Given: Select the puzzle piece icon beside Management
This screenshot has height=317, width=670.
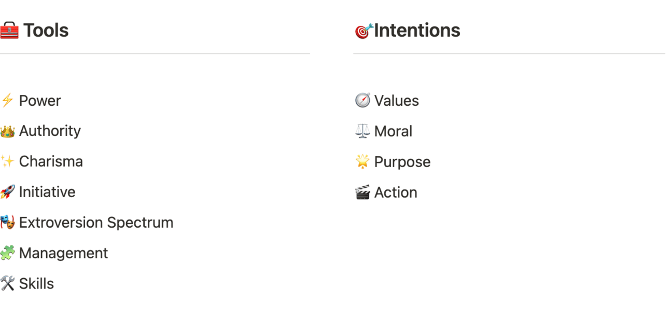Looking at the screenshot, I should [7, 253].
